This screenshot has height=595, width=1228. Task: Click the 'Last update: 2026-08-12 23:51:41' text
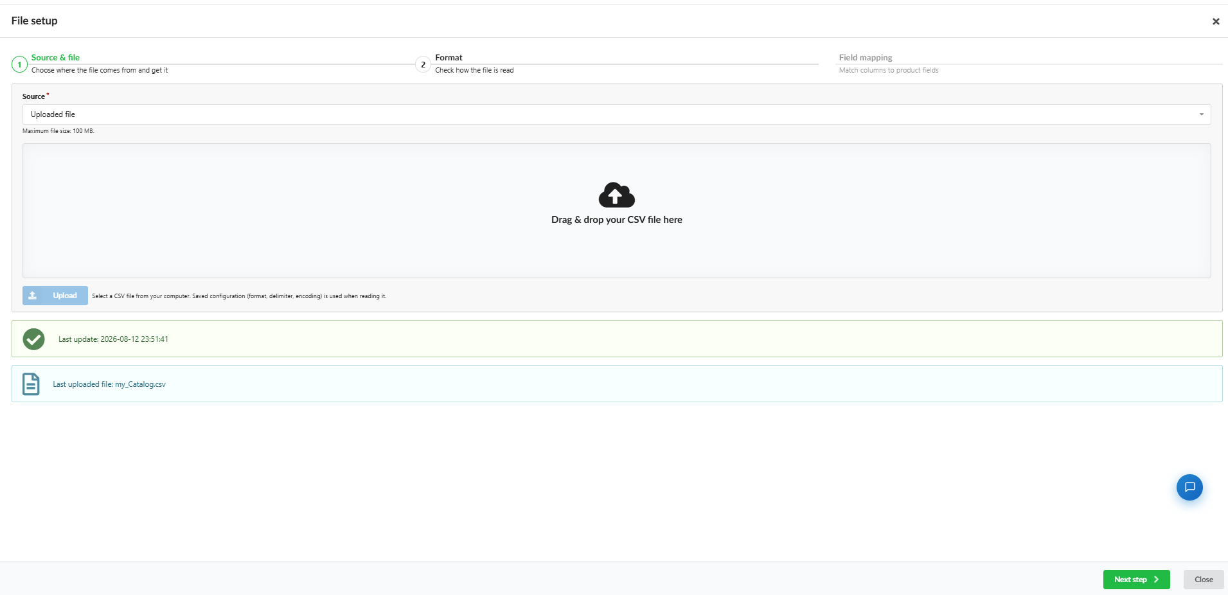113,339
